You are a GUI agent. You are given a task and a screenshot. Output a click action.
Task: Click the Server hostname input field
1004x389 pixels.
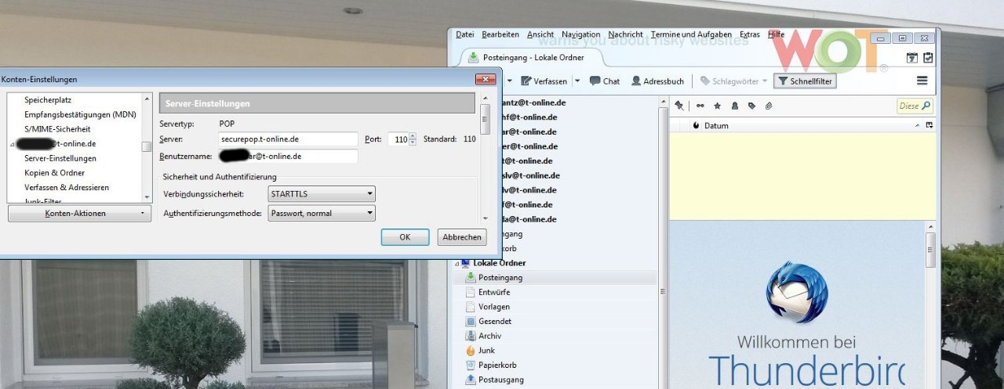pos(288,139)
